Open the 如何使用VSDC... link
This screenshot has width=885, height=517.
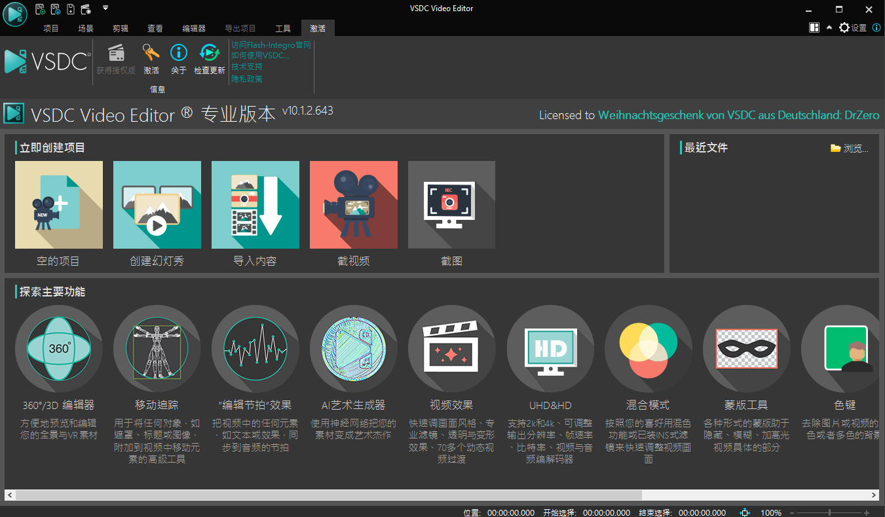click(x=260, y=56)
